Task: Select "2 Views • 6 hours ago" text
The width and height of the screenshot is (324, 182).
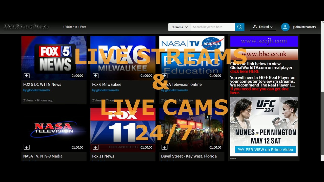Action: tap(38, 100)
